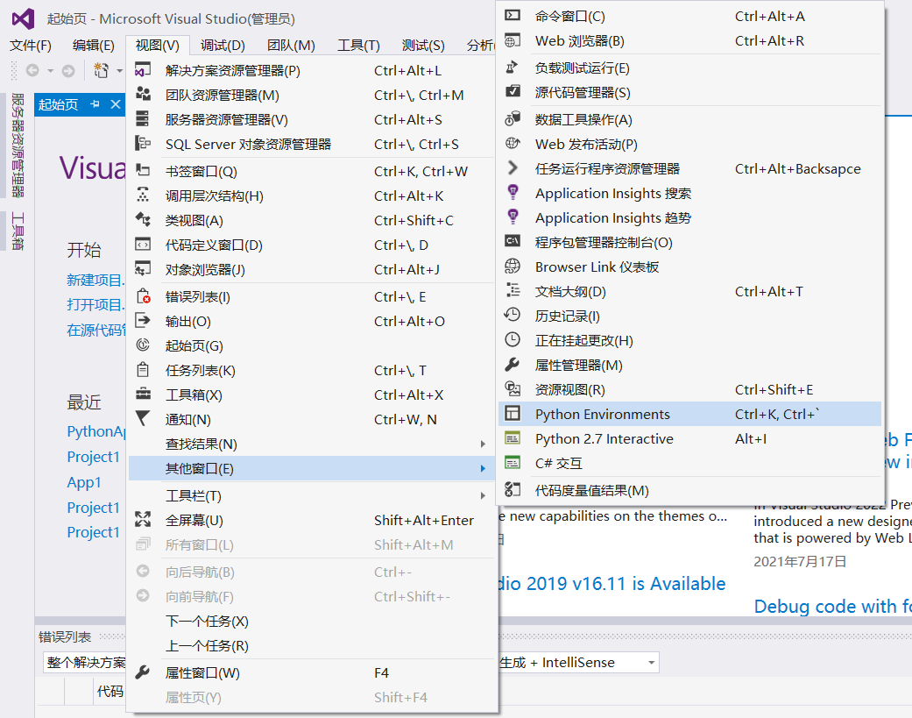Click the Pending Changes clock icon
Screen dimensions: 912x718
(x=513, y=339)
